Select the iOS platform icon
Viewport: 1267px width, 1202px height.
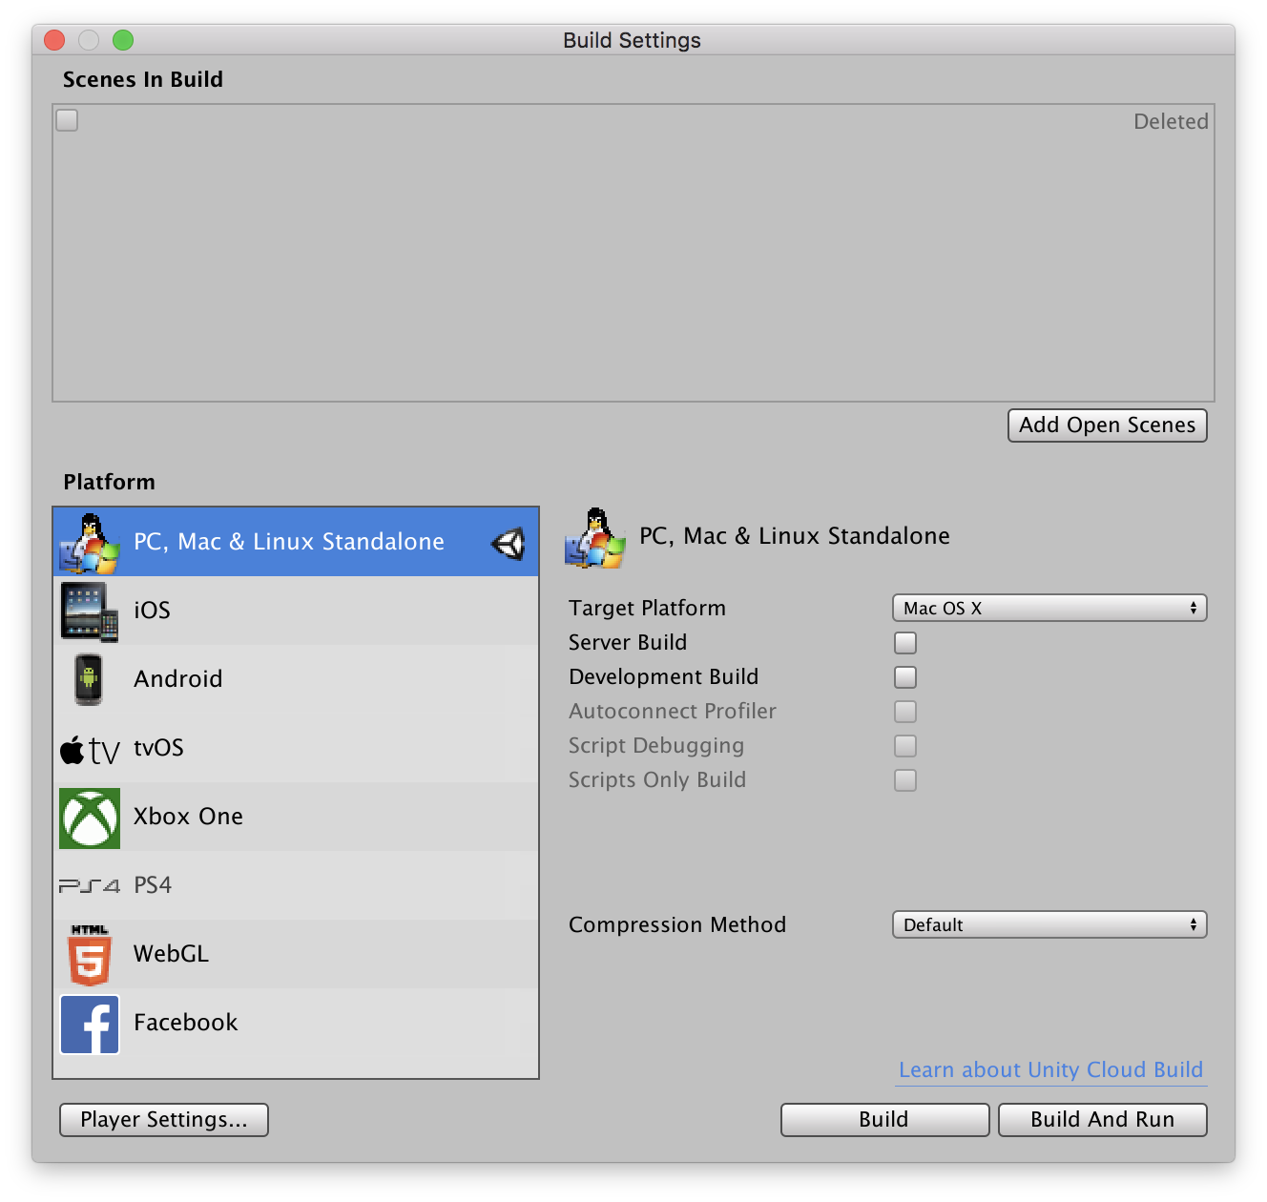pyautogui.click(x=89, y=611)
